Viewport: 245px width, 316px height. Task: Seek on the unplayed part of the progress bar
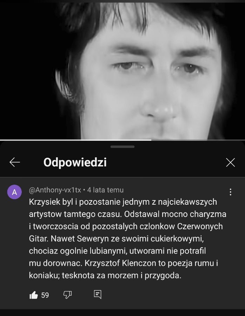click(x=198, y=140)
